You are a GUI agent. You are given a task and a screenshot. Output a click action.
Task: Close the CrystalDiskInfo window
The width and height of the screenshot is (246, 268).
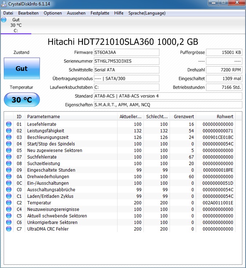237,3
